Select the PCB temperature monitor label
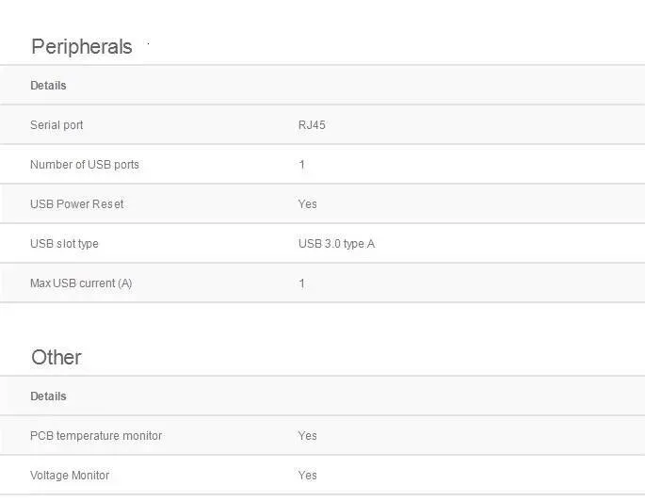 click(x=96, y=436)
